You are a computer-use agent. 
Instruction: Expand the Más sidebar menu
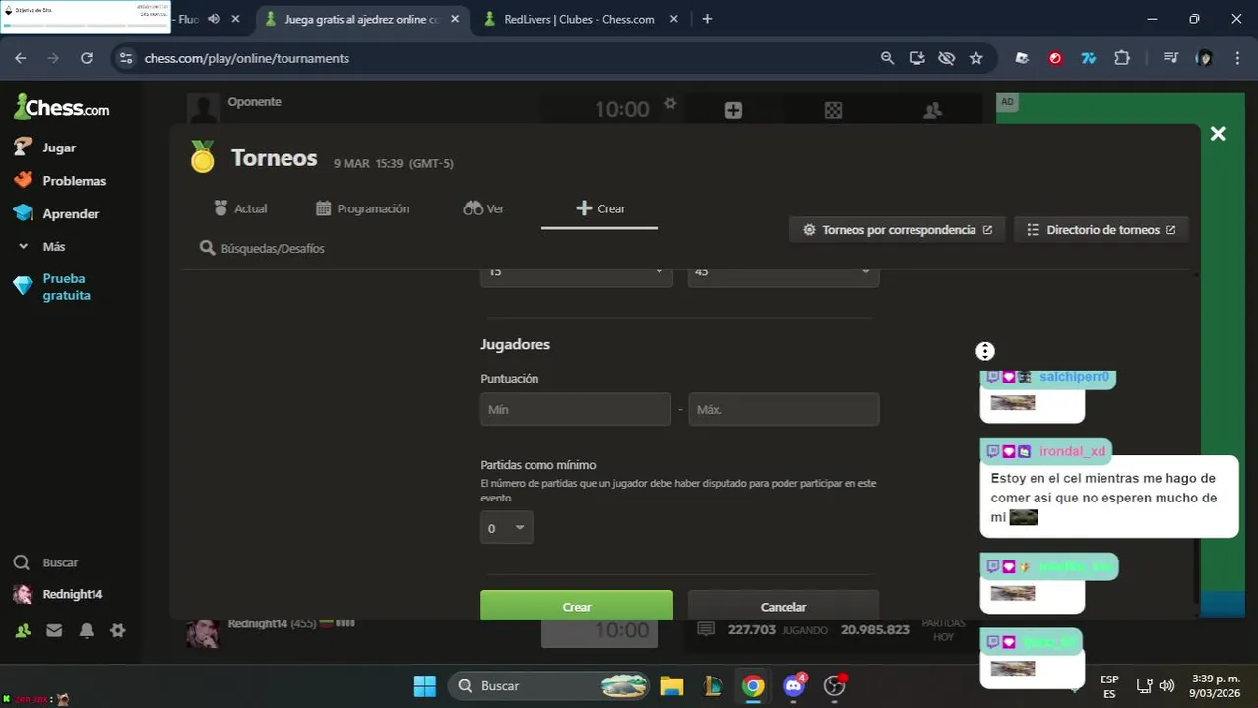(x=54, y=246)
